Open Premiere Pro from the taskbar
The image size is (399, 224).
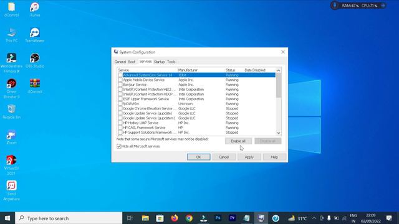(x=232, y=218)
